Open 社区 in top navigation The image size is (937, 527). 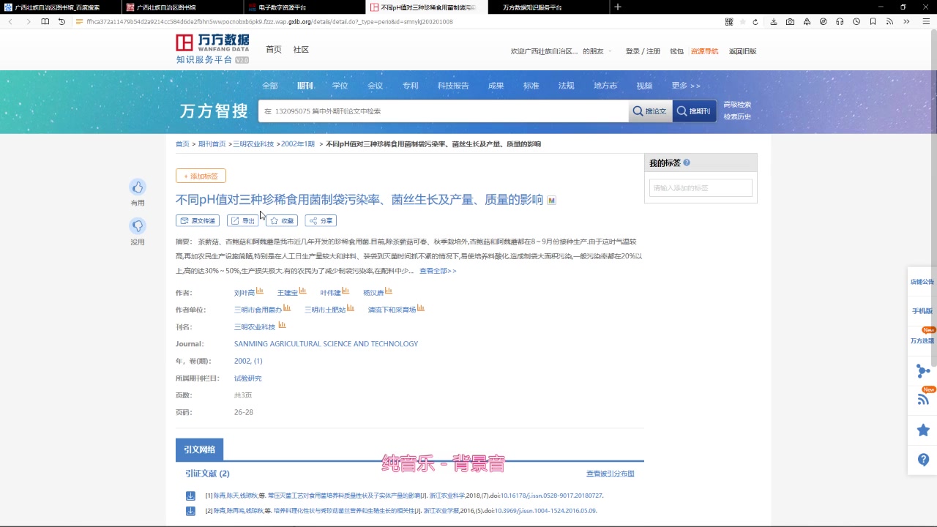click(x=301, y=50)
